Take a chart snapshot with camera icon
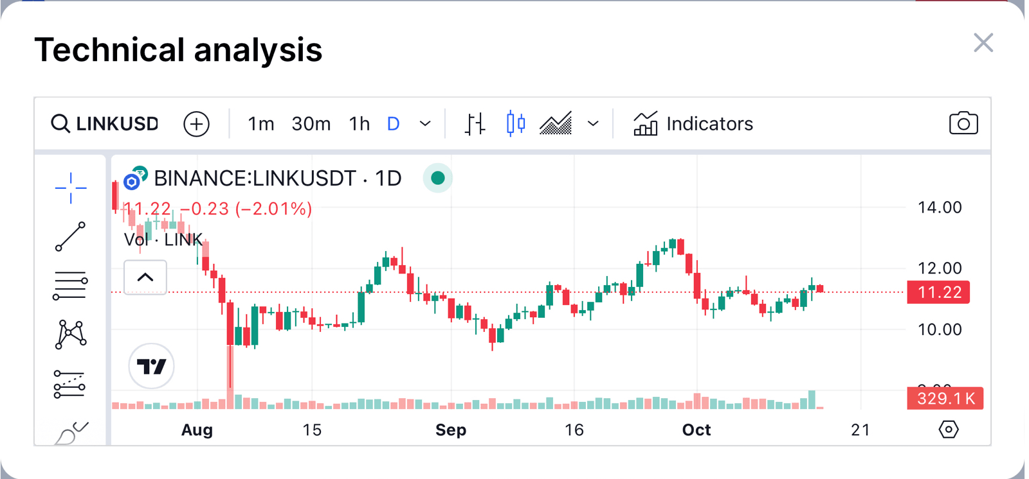 (x=963, y=123)
